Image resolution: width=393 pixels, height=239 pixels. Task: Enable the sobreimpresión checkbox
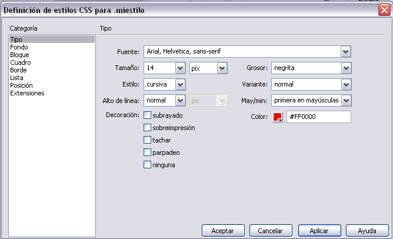(x=148, y=127)
